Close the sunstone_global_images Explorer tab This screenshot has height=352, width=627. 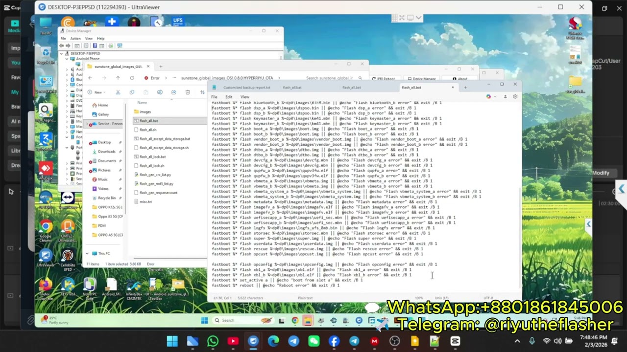(148, 66)
